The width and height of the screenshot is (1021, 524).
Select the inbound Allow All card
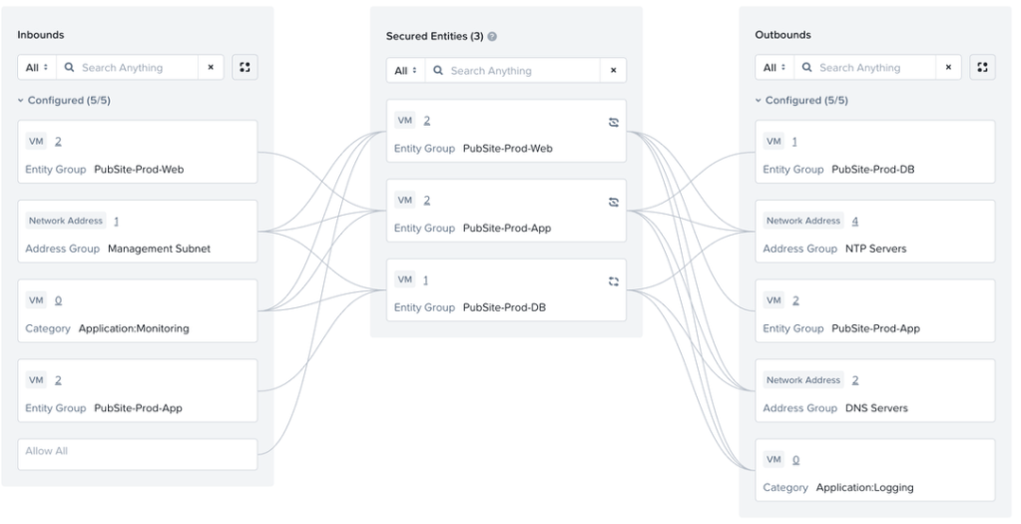pos(138,452)
